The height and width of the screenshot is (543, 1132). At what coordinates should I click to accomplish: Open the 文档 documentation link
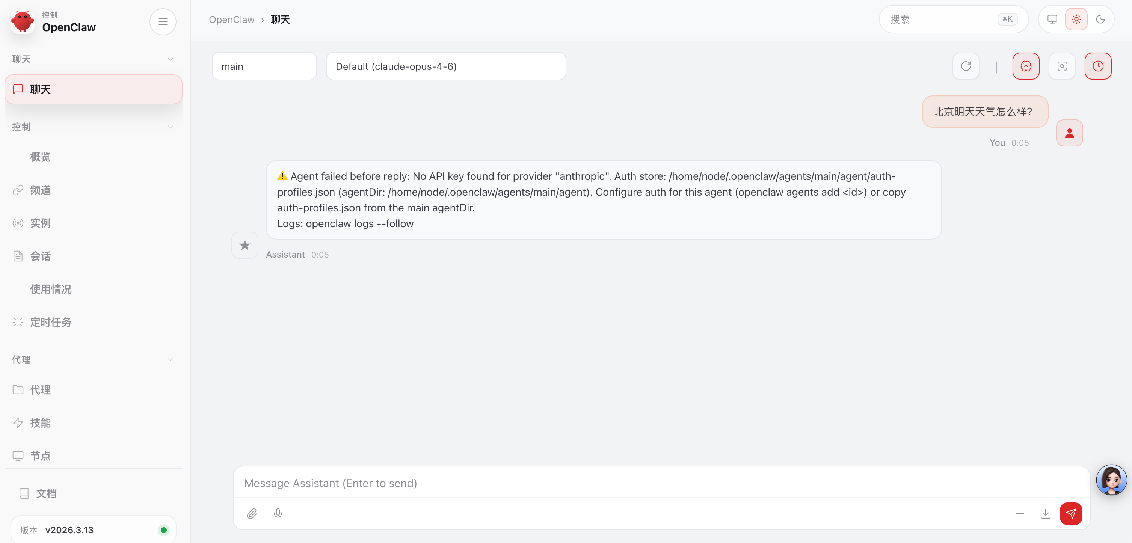[x=46, y=493]
